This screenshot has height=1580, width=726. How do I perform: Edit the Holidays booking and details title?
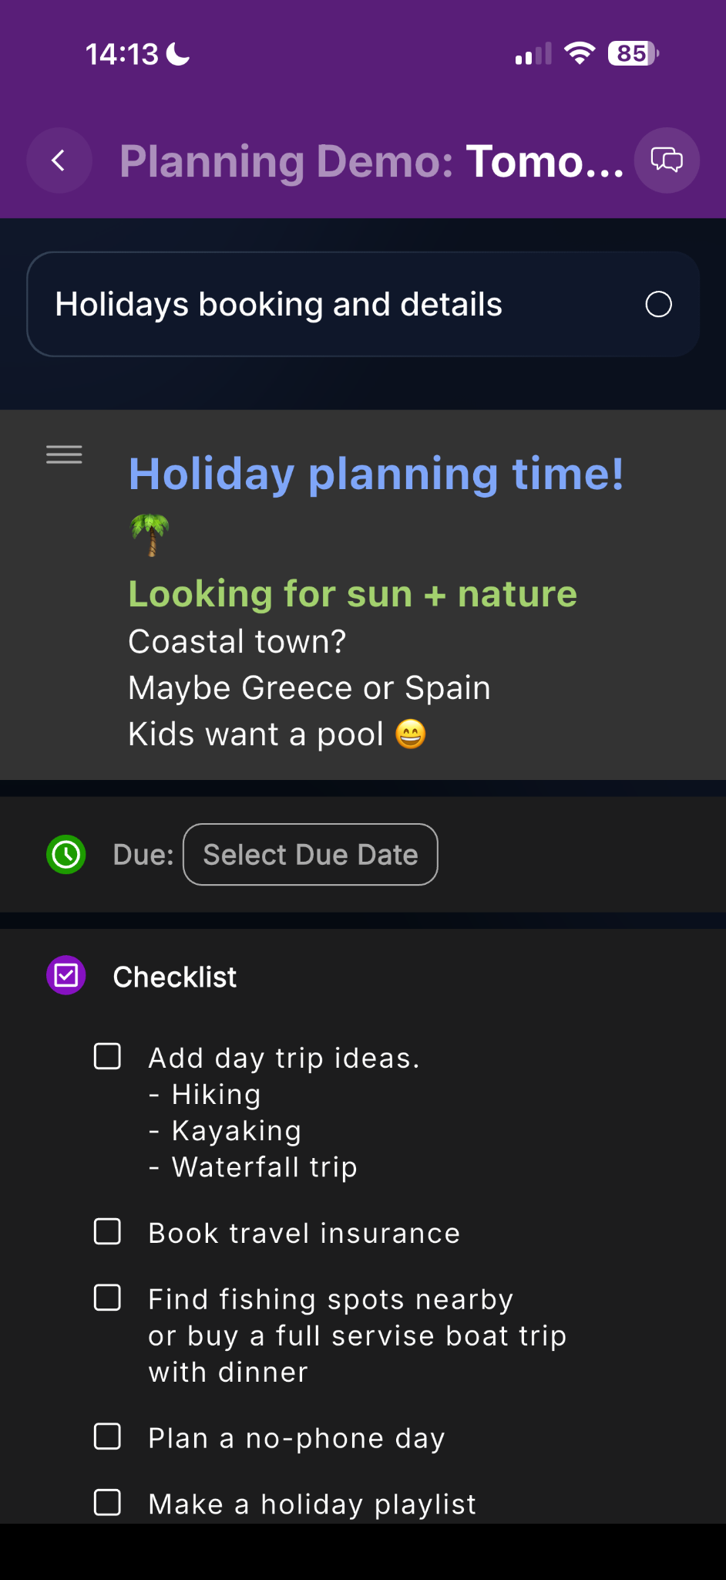point(278,305)
